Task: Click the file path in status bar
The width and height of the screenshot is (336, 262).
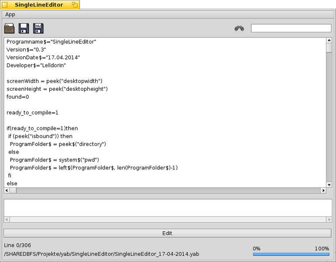Action: [102, 254]
